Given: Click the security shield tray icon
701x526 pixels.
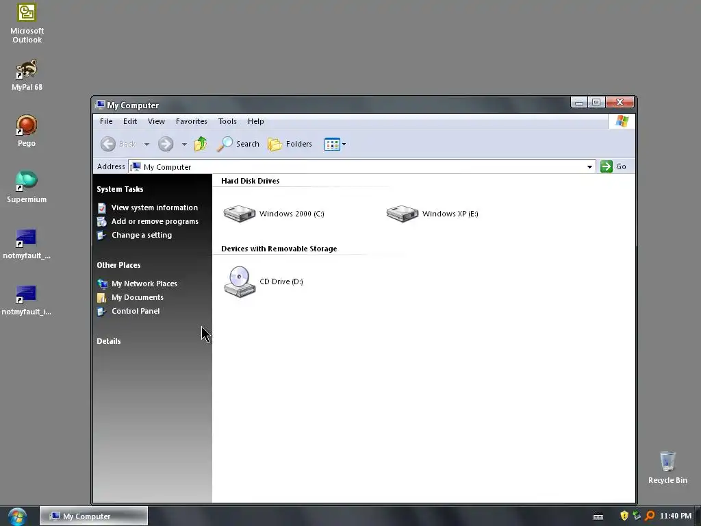Looking at the screenshot, I should point(624,516).
